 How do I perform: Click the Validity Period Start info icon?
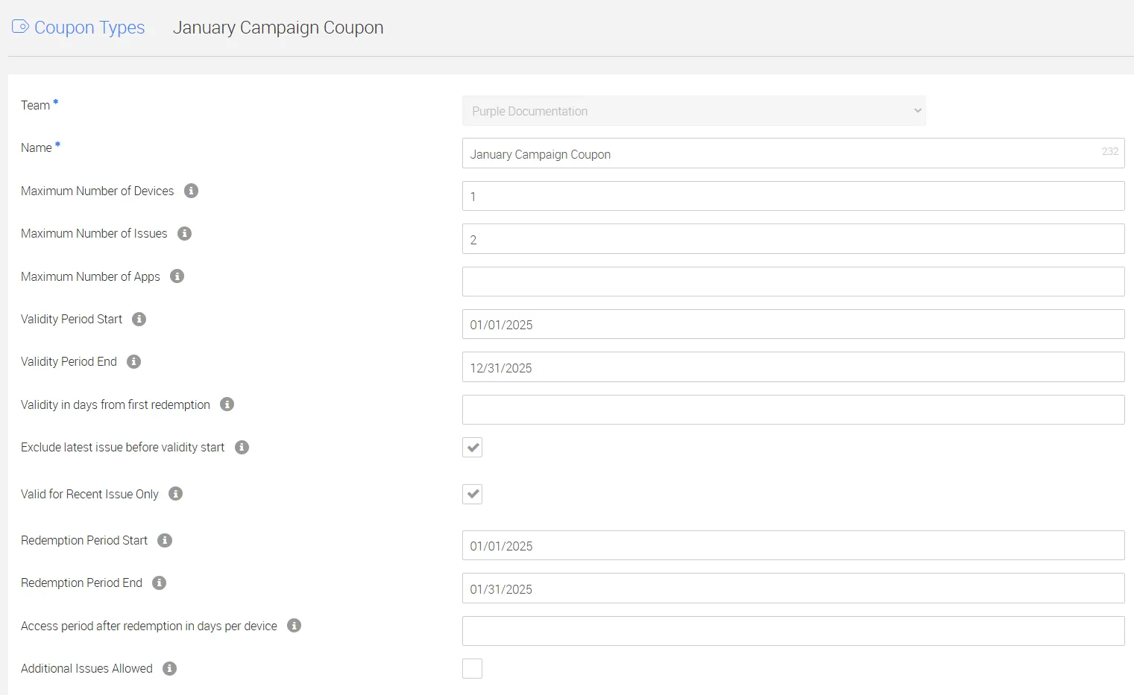tap(139, 319)
